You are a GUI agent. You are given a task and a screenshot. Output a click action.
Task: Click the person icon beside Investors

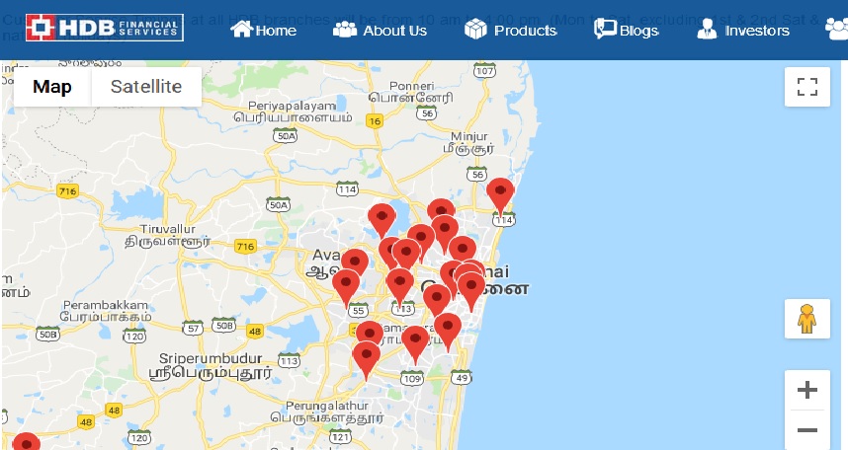[x=707, y=30]
